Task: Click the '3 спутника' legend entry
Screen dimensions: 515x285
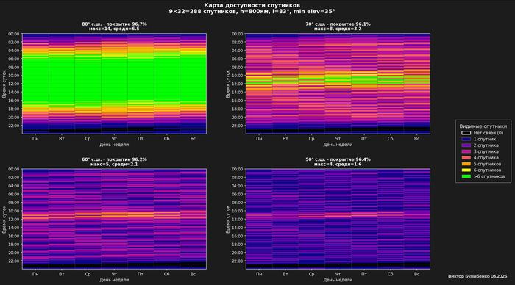Action: click(x=480, y=151)
